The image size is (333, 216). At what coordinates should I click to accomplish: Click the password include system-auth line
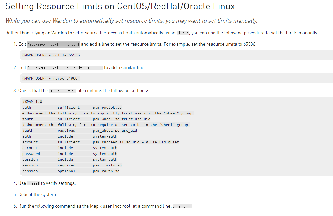point(70,154)
